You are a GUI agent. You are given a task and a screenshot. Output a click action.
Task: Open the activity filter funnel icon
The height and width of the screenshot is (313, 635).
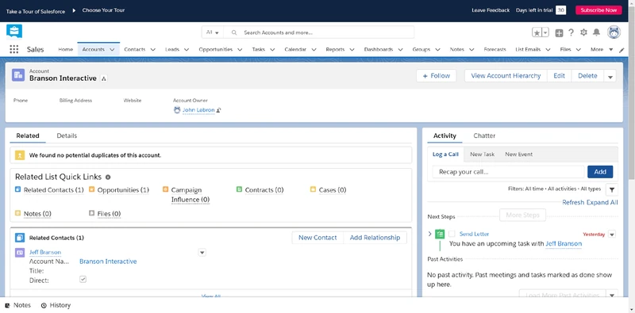coord(611,189)
